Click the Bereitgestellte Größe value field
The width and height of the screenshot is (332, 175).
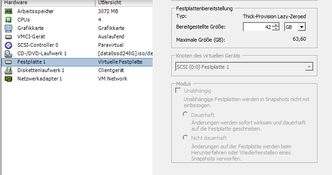click(257, 27)
